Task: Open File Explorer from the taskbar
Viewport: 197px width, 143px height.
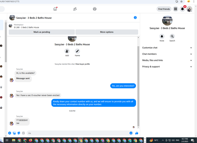Action: (13, 140)
